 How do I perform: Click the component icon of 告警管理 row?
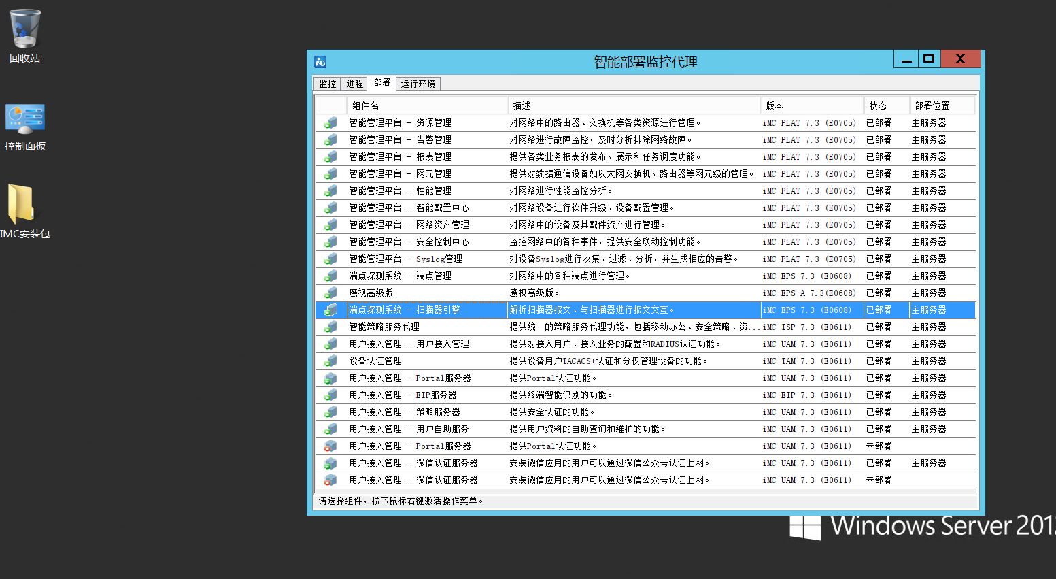coord(330,140)
